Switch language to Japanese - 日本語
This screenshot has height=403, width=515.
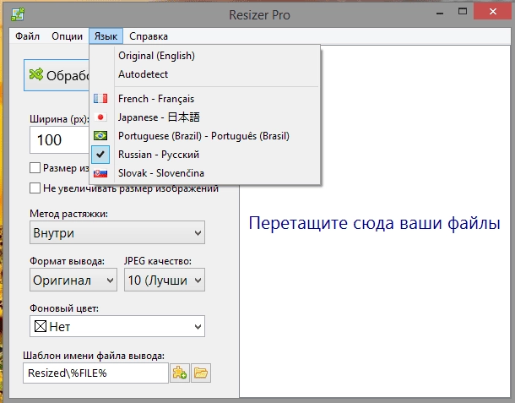(205, 117)
